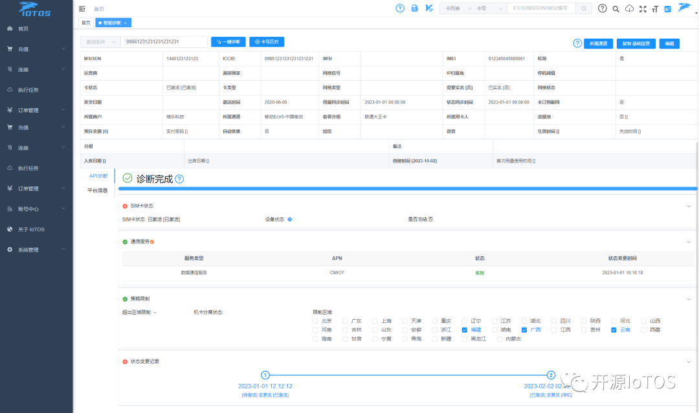Check the 西藏 region checkbox

(644, 330)
